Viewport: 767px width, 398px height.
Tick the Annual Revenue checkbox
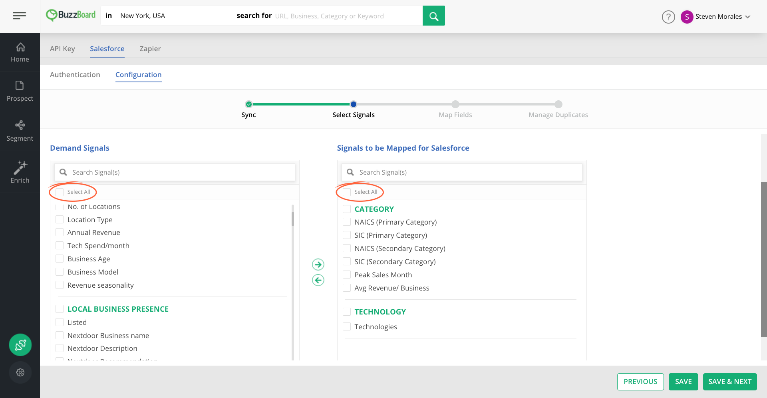(60, 232)
